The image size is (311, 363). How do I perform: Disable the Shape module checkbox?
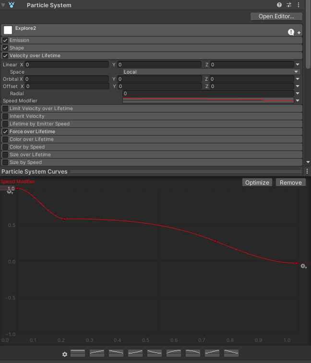[5, 48]
